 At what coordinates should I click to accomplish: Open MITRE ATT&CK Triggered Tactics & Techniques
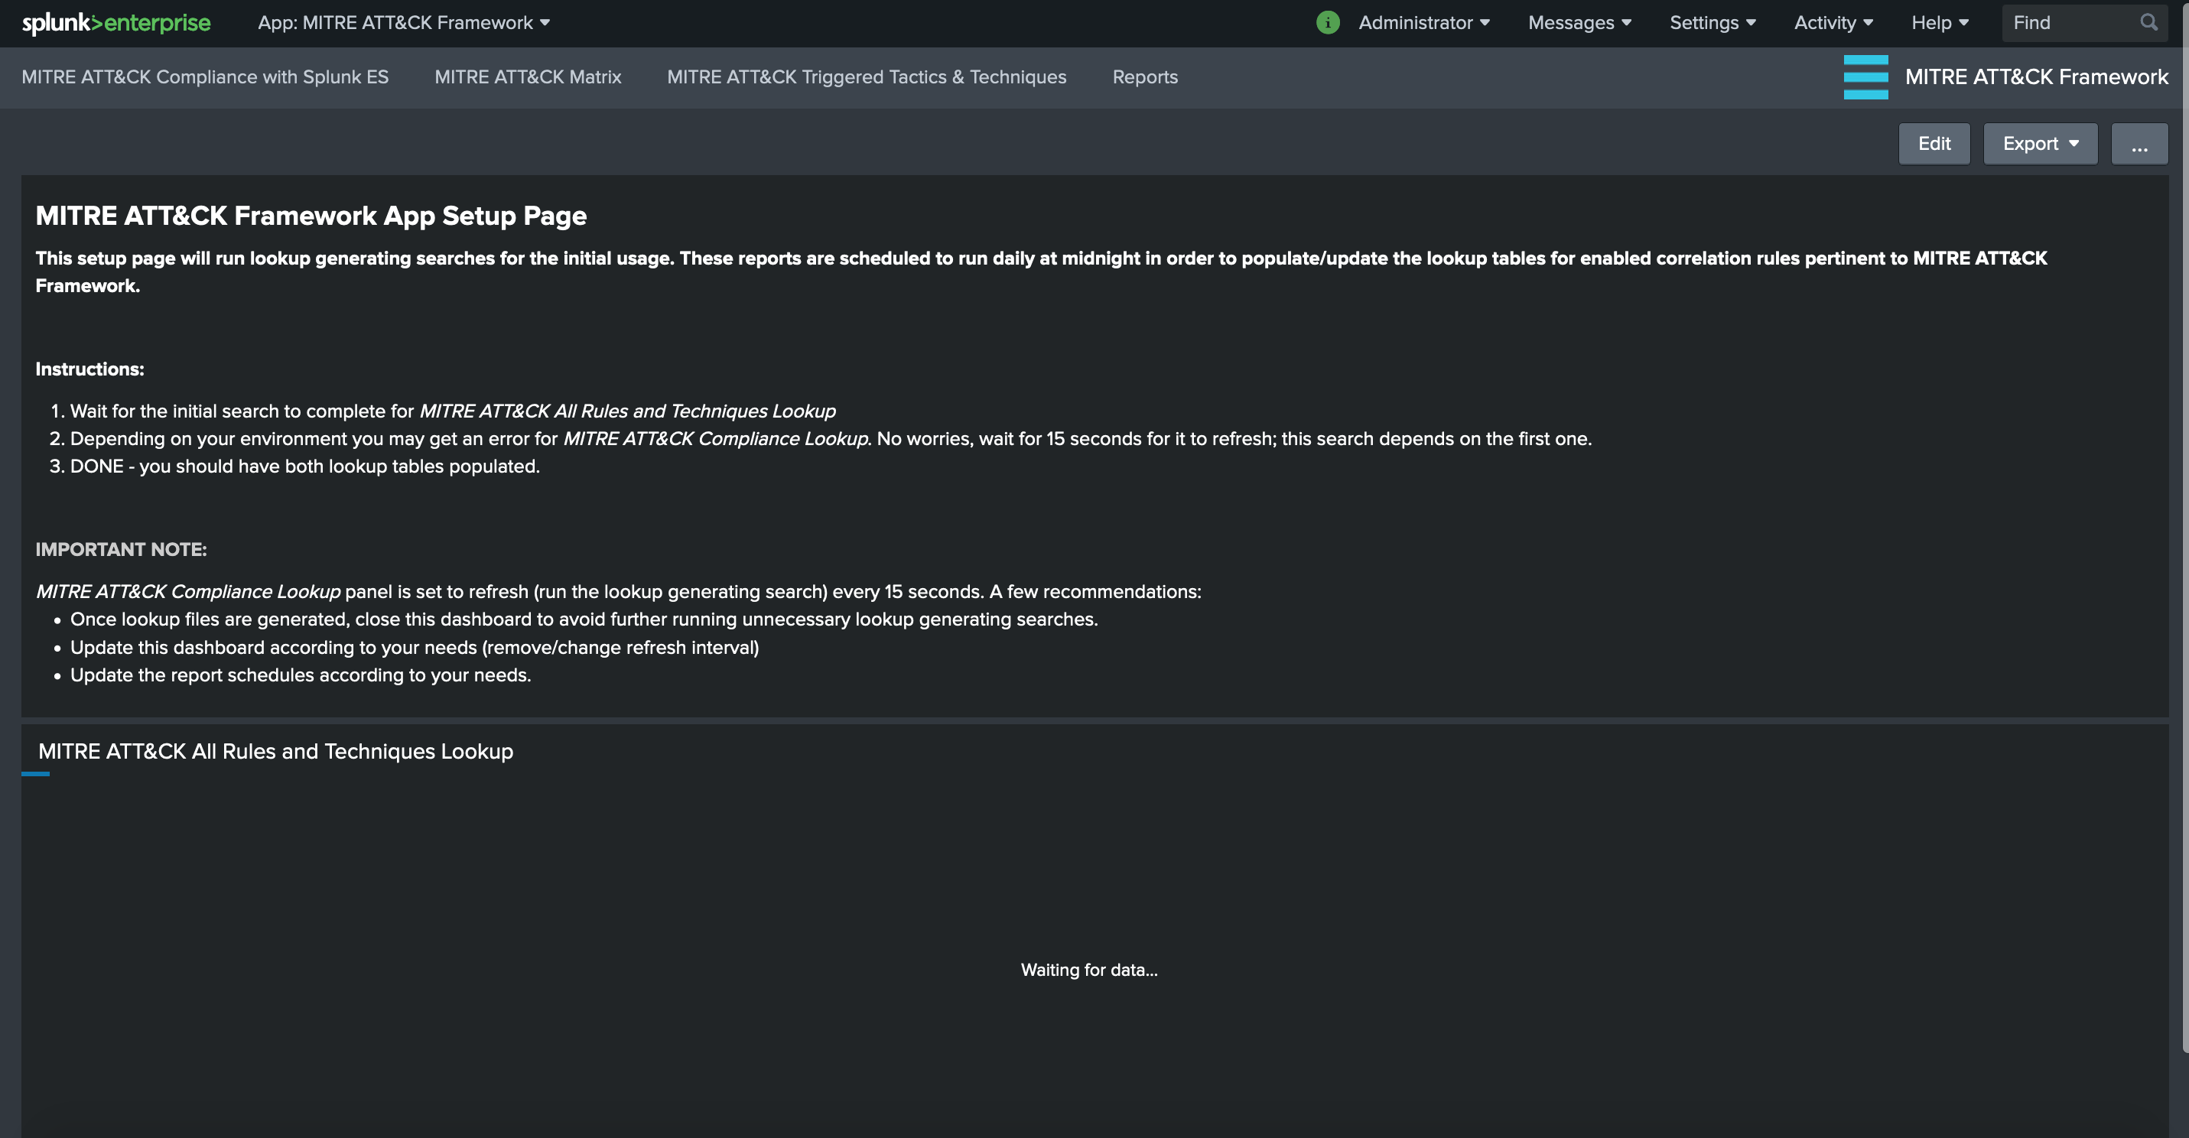click(x=866, y=77)
